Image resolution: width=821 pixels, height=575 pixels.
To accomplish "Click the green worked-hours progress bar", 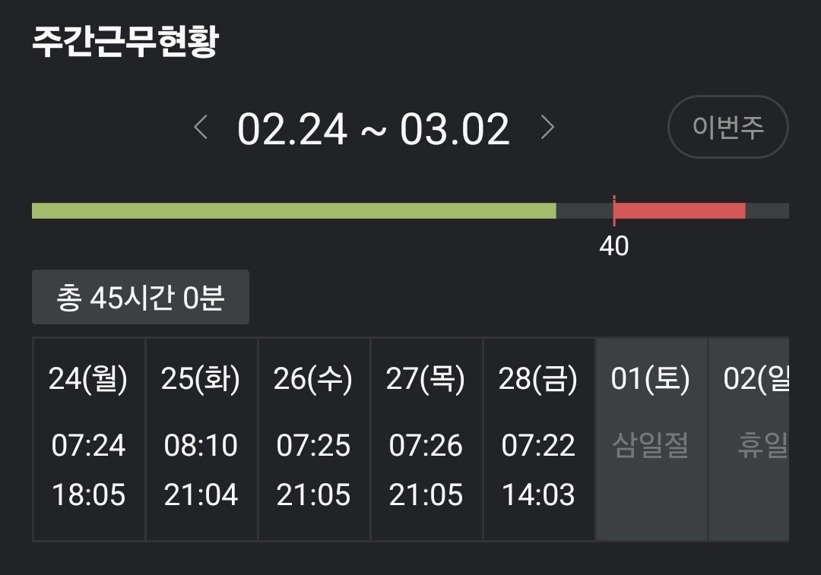I will 293,211.
